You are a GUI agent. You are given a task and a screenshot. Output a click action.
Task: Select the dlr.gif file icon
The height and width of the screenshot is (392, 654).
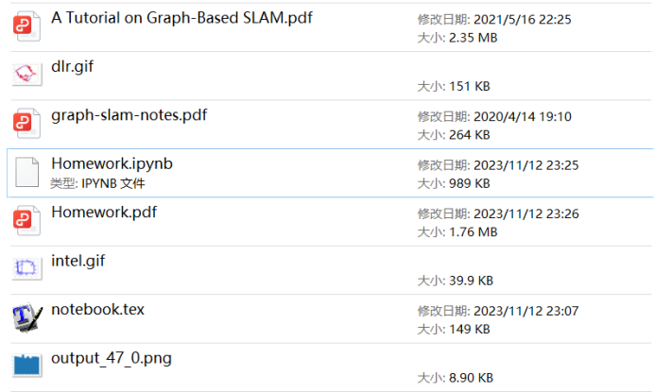[26, 75]
